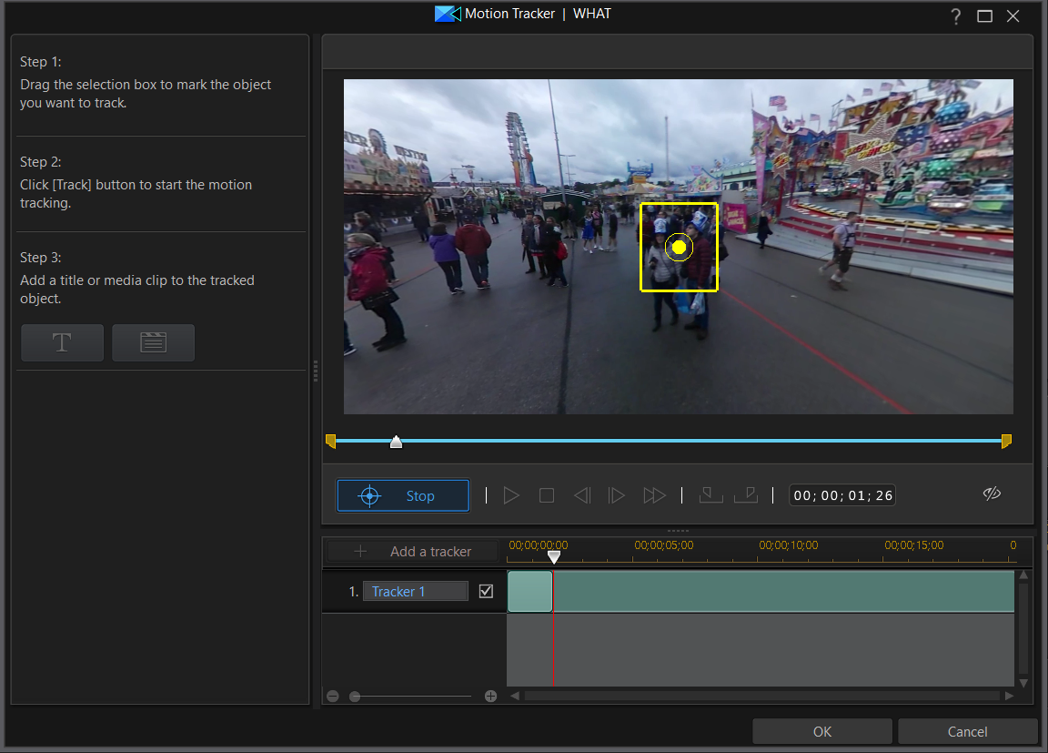Click the WHAT title in the title bar
Image resolution: width=1048 pixels, height=753 pixels.
pyautogui.click(x=592, y=14)
